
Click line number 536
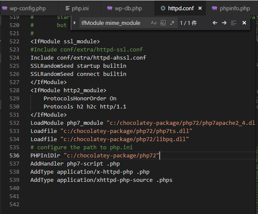[14, 156]
